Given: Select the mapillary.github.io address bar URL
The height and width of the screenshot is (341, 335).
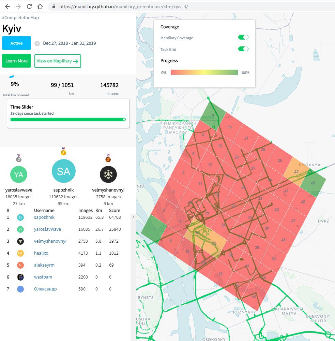Looking at the screenshot, I should coord(123,6).
